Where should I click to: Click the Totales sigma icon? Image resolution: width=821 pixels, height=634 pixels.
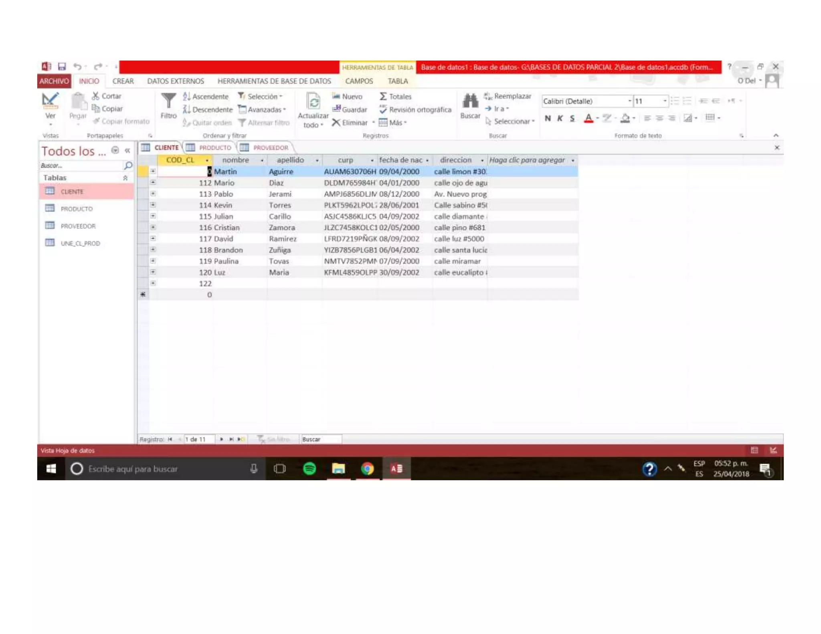[x=383, y=97]
